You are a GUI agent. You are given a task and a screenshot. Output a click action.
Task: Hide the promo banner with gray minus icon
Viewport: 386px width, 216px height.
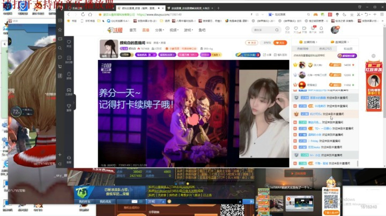(374, 56)
